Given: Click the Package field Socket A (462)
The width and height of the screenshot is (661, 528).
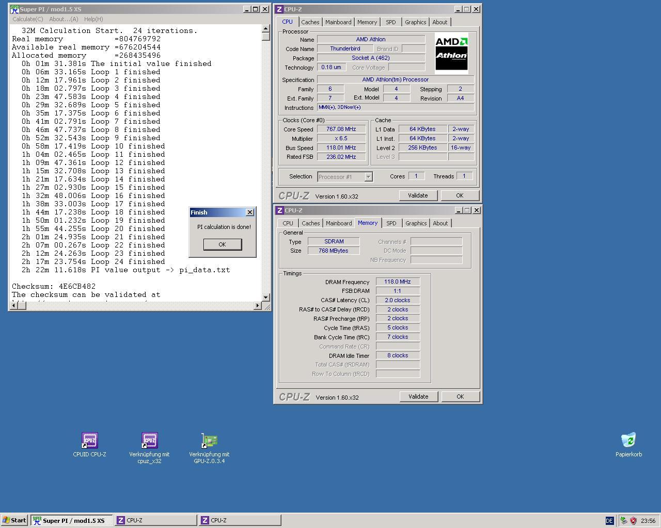Looking at the screenshot, I should tap(371, 58).
